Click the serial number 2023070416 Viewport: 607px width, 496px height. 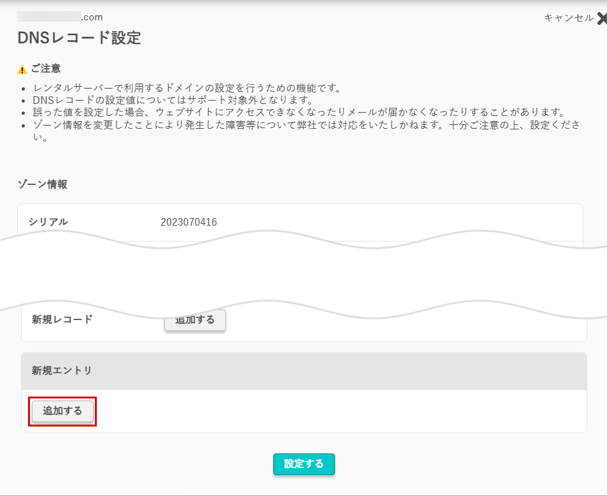click(189, 222)
